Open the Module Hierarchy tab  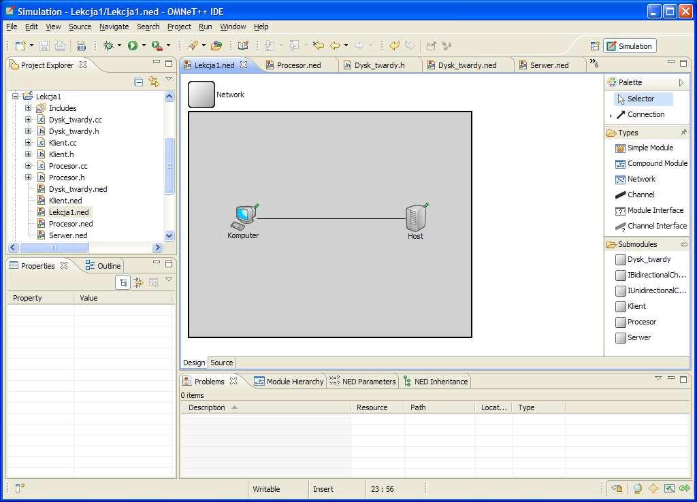pos(289,382)
